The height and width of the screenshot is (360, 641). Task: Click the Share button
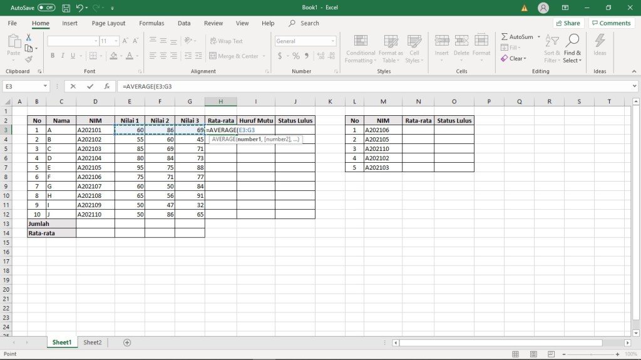(567, 23)
